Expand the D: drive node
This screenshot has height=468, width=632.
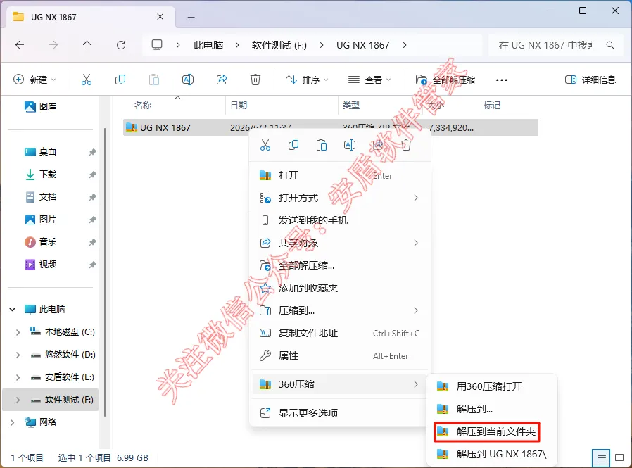(x=18, y=355)
